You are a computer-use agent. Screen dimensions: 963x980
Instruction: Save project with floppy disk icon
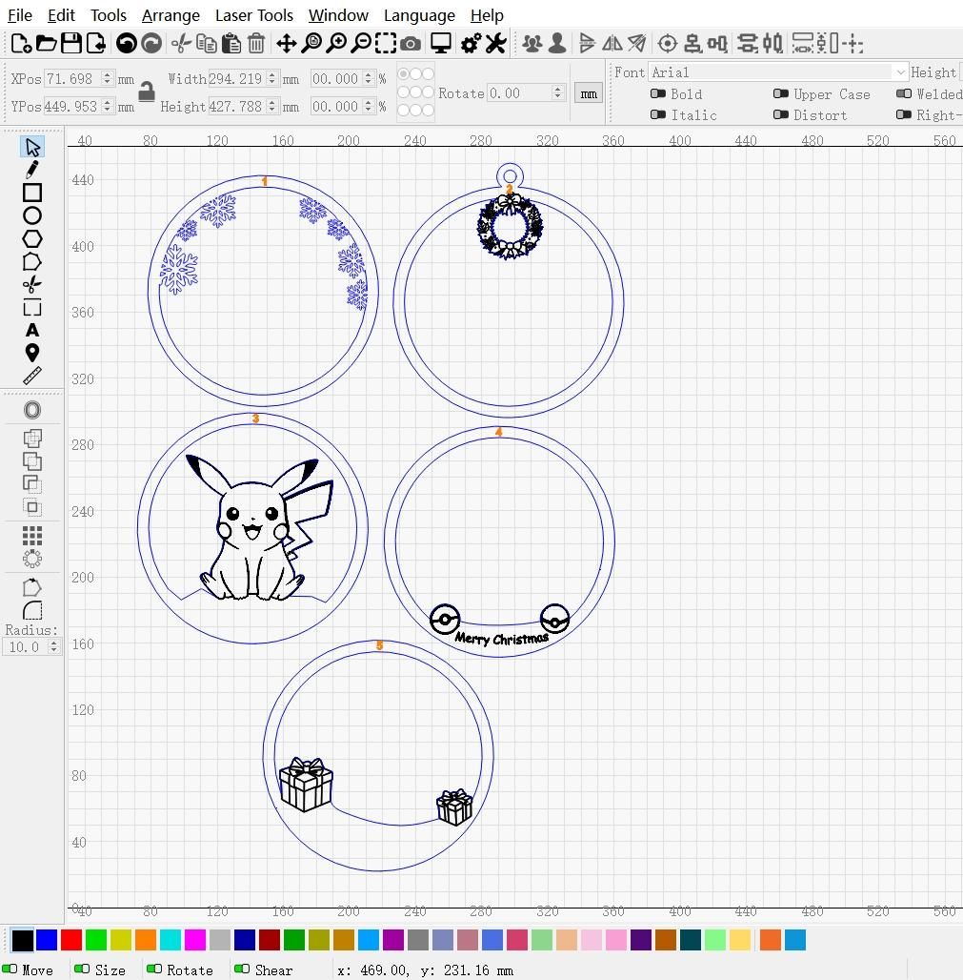71,43
